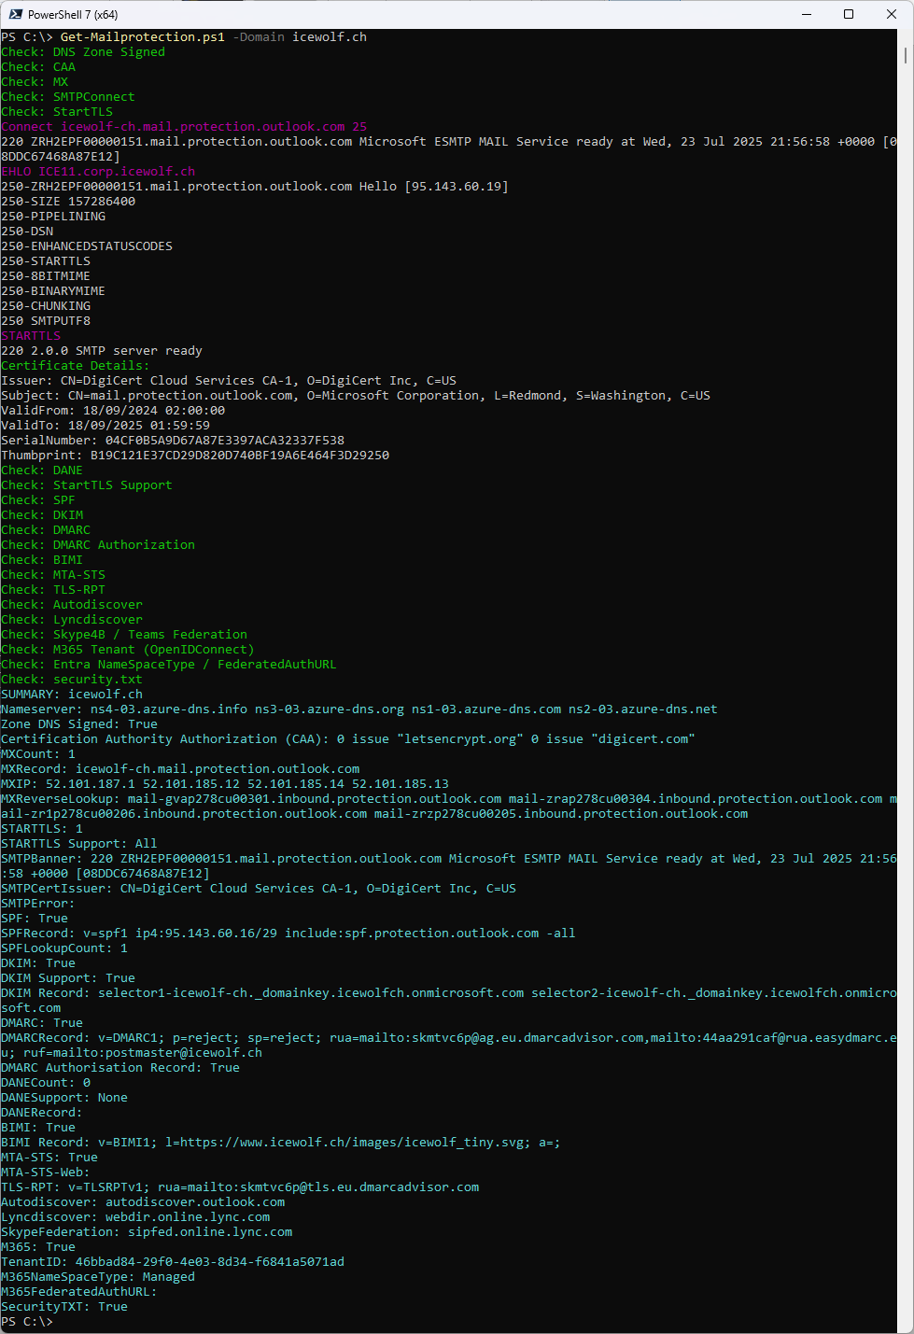Close the PowerShell 7 window
The width and height of the screenshot is (914, 1334).
tap(892, 14)
